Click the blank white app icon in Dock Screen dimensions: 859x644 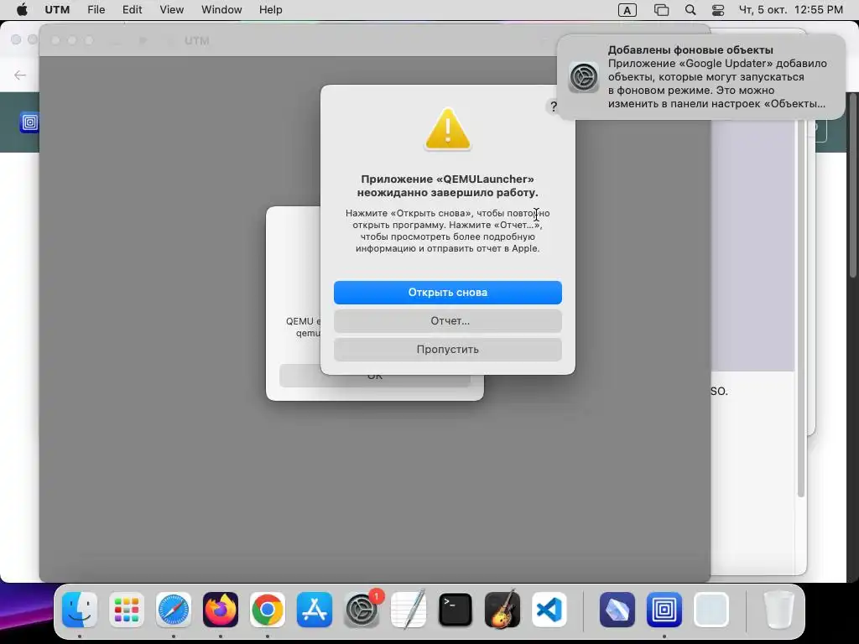coord(711,610)
